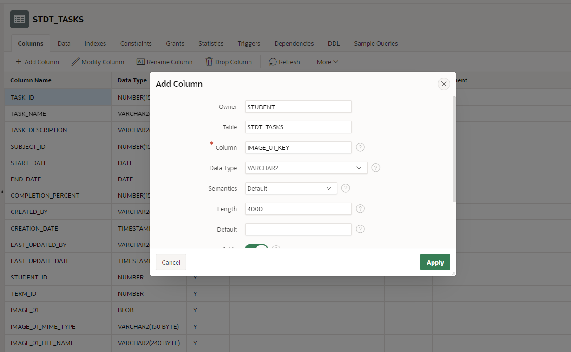Expand the Semantics Default dropdown

[291, 188]
